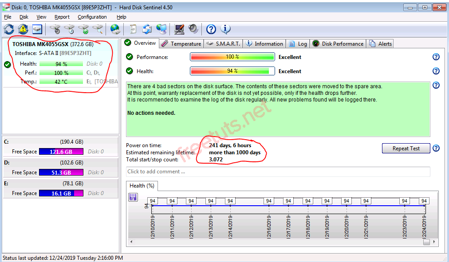Switch to the S.M.A.R.T. tab
Viewport: 449px width, 262px height.
coord(224,43)
